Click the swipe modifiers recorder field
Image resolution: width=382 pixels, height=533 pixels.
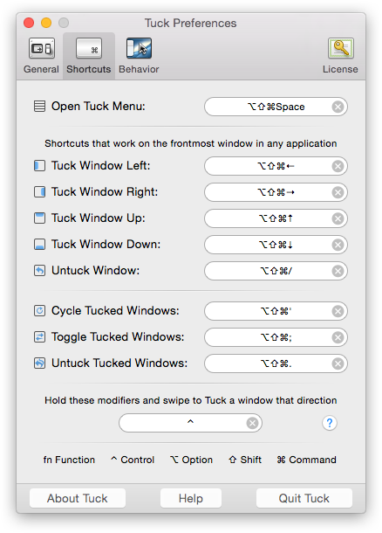point(190,423)
